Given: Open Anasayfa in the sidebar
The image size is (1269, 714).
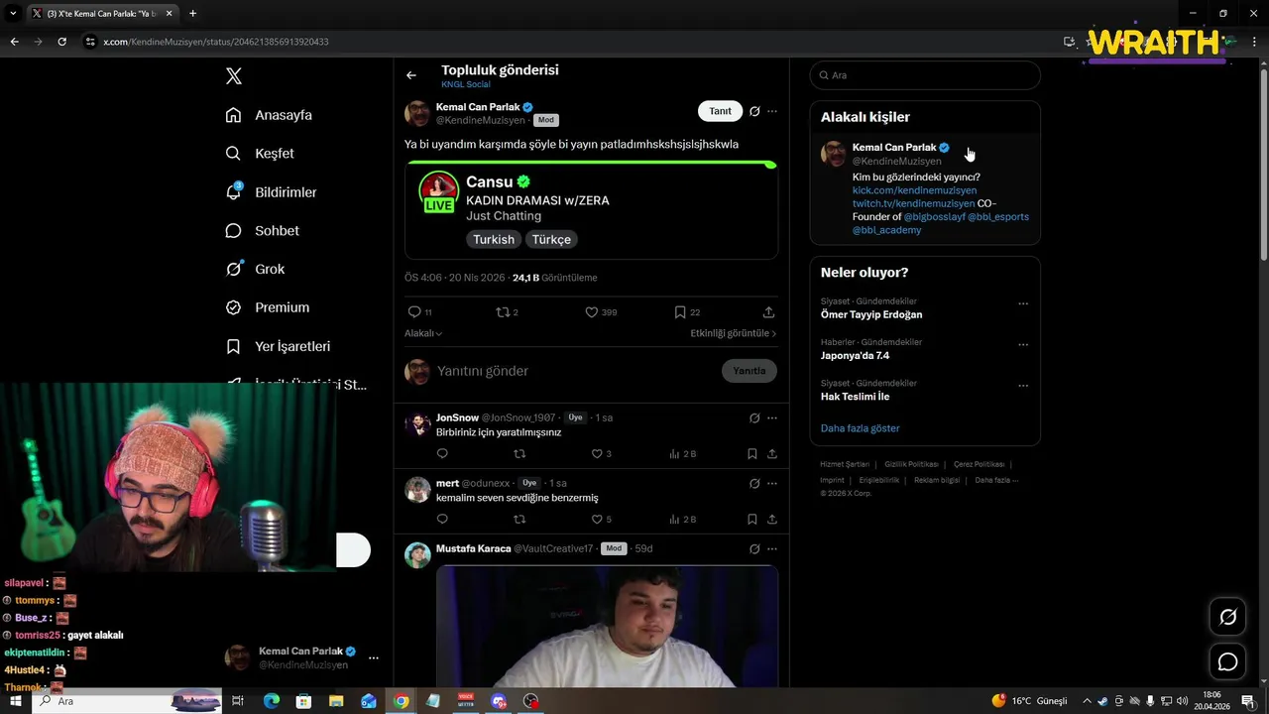Looking at the screenshot, I should pos(269,115).
